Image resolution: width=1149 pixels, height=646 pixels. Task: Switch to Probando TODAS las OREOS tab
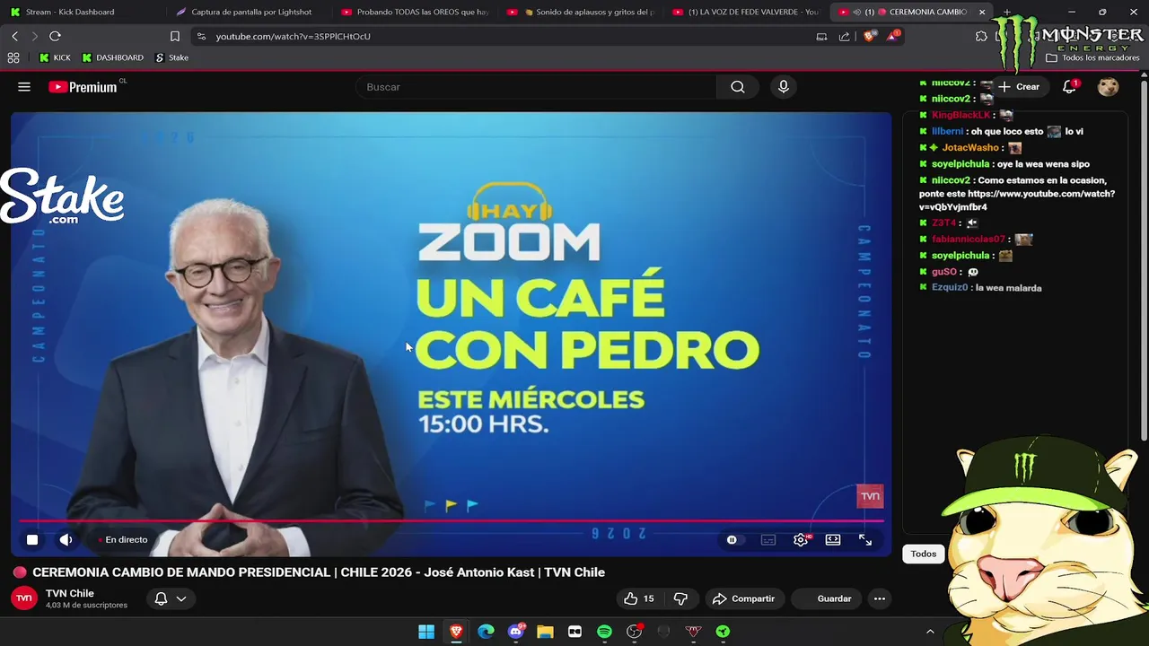point(415,12)
